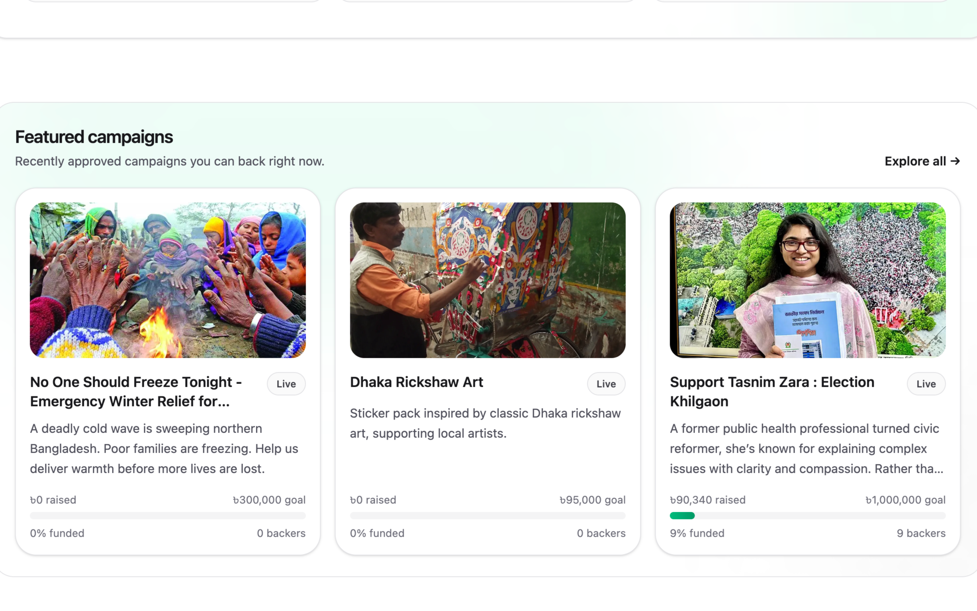Click the 0 backers label on winter relief card

point(281,533)
